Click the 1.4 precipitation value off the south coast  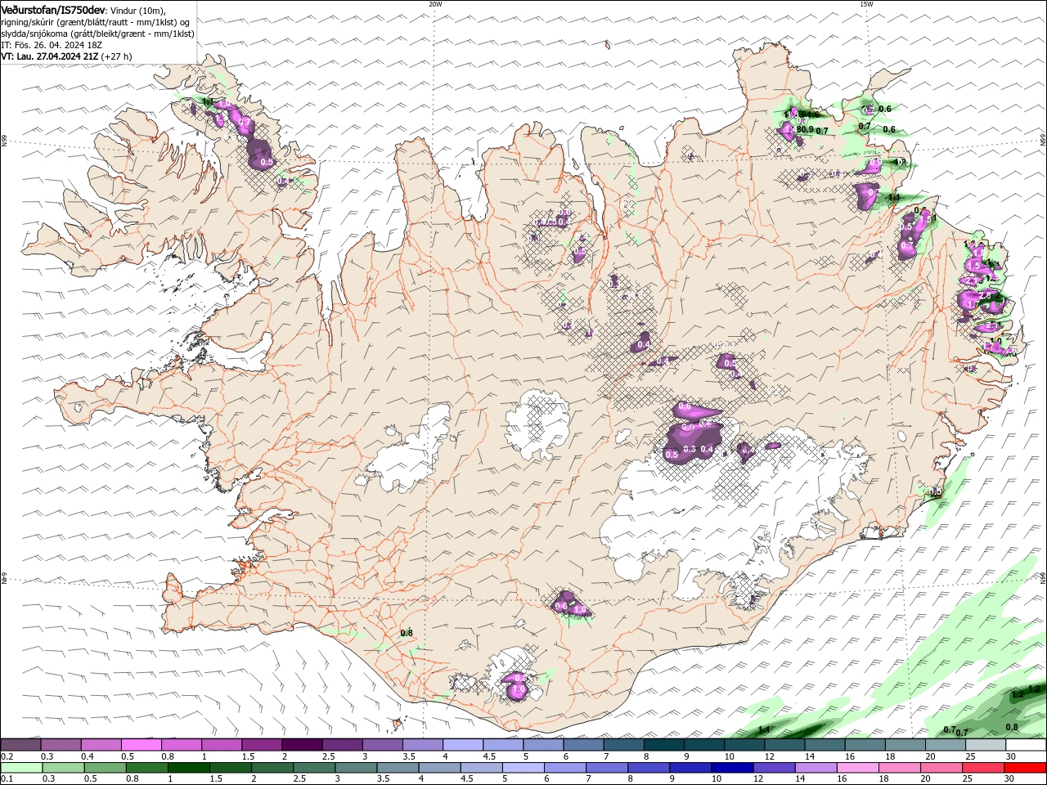coord(764,729)
